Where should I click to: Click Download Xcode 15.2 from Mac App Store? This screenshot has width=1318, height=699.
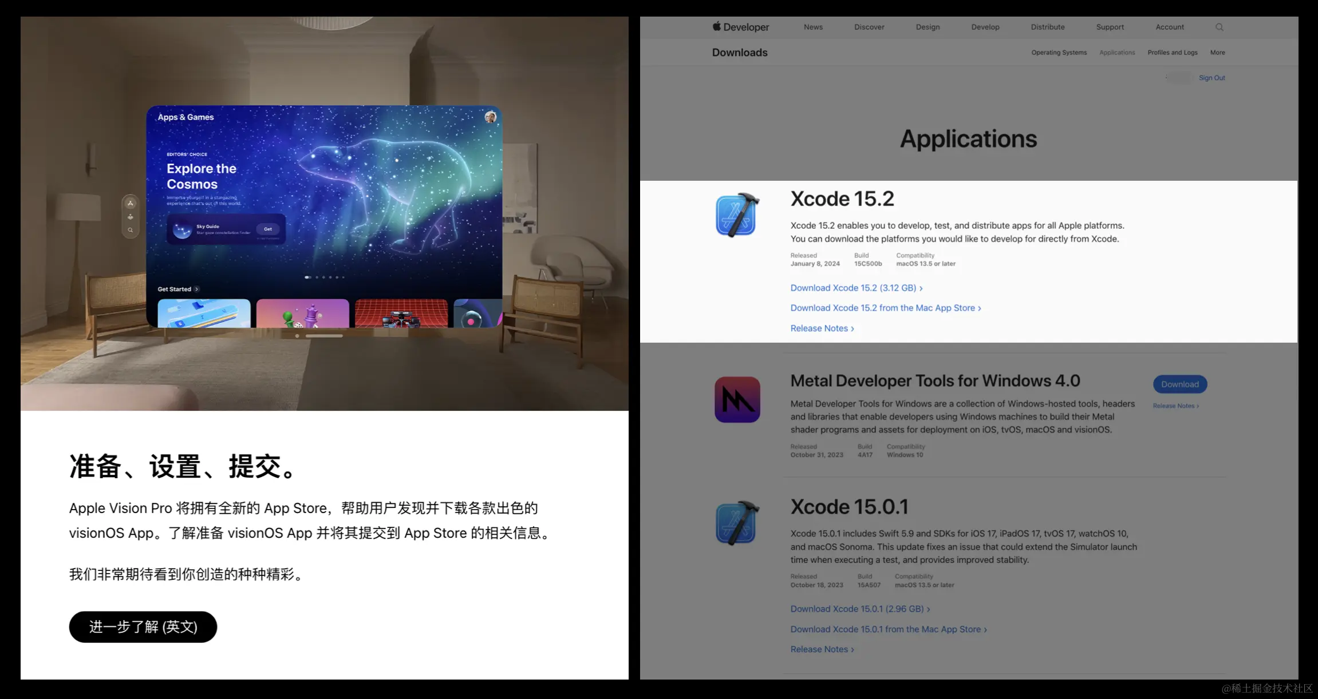[886, 308]
